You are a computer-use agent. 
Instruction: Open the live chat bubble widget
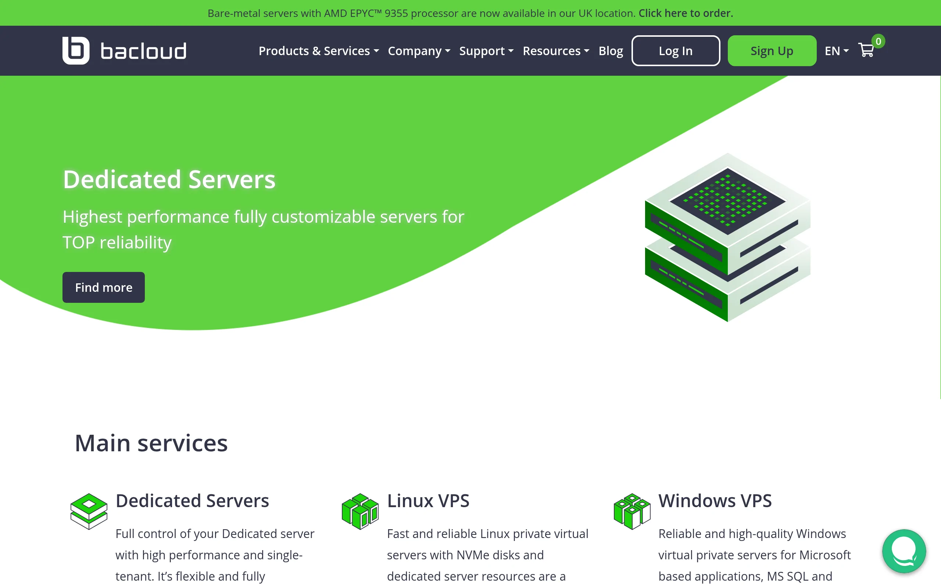(904, 551)
